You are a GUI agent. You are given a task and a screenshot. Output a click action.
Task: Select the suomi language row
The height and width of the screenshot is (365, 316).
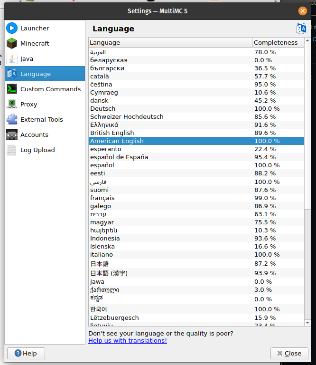coord(196,190)
